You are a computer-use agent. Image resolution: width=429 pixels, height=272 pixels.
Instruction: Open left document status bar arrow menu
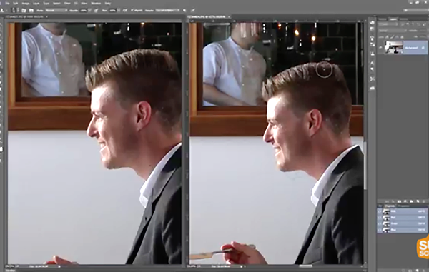59,266
